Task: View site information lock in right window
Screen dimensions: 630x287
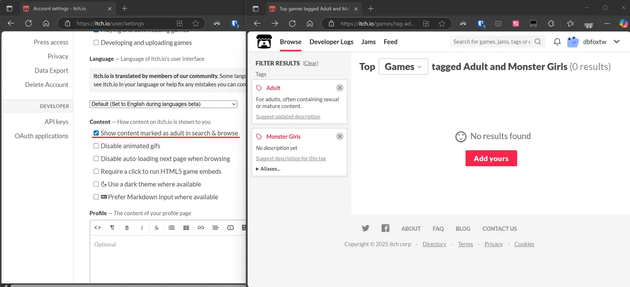Action: click(x=331, y=23)
